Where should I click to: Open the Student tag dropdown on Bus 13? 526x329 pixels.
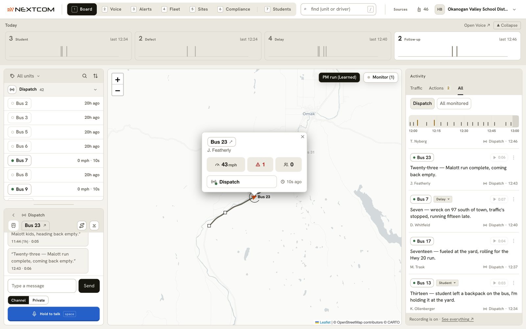[x=447, y=283]
